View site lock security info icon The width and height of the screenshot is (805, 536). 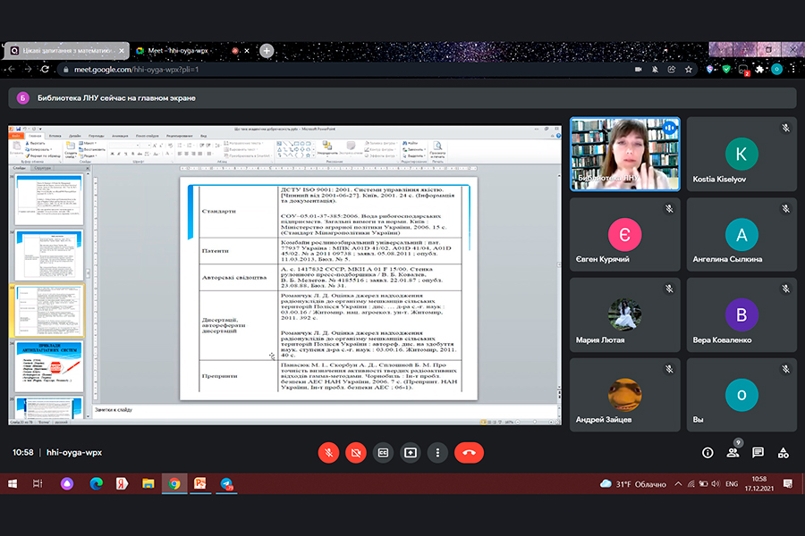[x=65, y=70]
